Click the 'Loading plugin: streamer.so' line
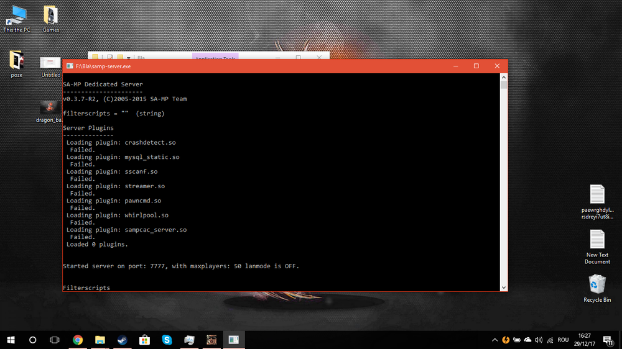This screenshot has height=349, width=622. [x=116, y=186]
